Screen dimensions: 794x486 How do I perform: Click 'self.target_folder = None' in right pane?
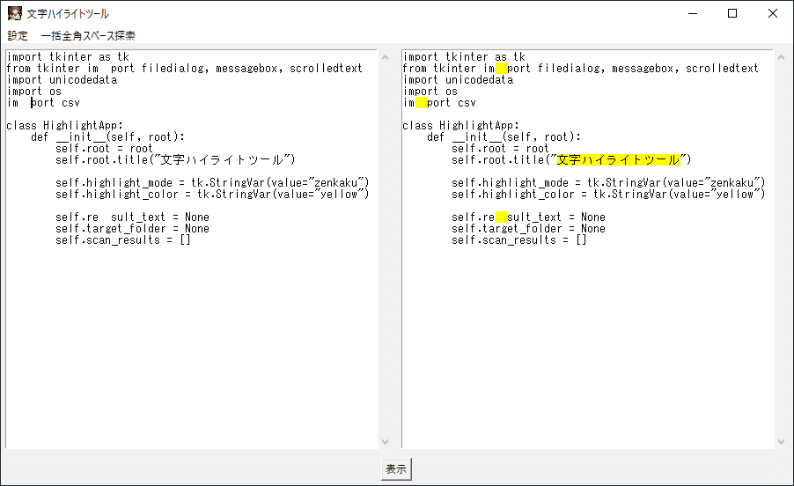click(x=528, y=228)
